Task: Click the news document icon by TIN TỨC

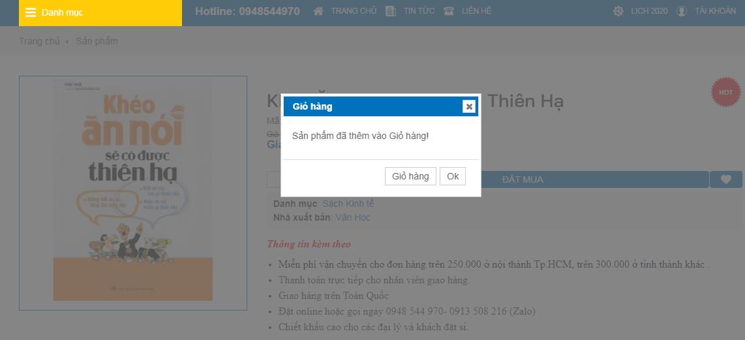Action: point(391,11)
